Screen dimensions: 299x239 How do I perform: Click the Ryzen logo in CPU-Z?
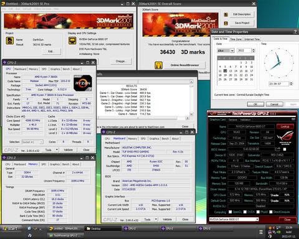(83, 83)
